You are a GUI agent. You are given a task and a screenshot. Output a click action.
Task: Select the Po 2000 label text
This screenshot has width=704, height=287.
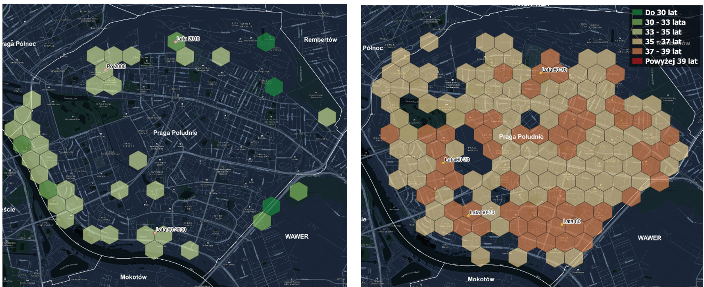click(116, 66)
